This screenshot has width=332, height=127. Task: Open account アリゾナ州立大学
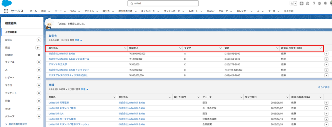(58, 64)
